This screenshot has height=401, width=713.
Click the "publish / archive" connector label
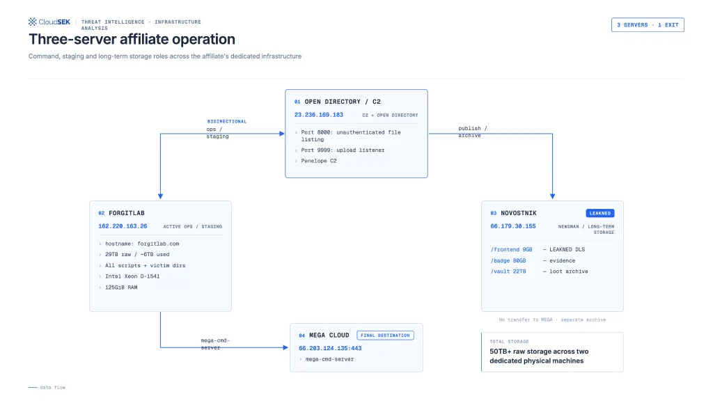pyautogui.click(x=473, y=132)
